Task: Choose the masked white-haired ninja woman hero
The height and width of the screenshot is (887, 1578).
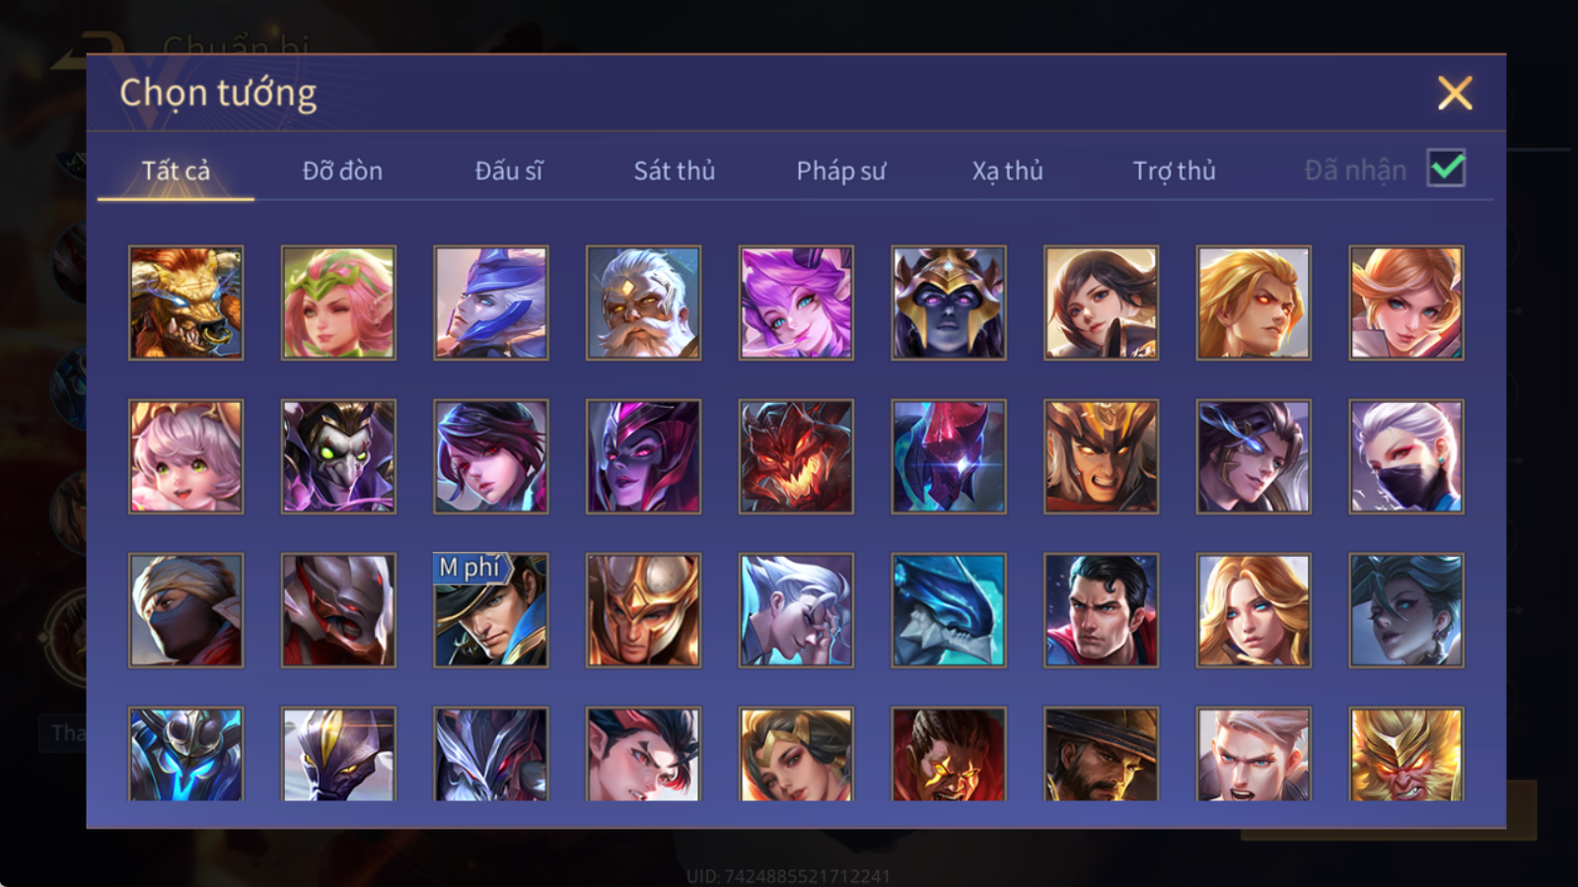Action: coord(1406,456)
